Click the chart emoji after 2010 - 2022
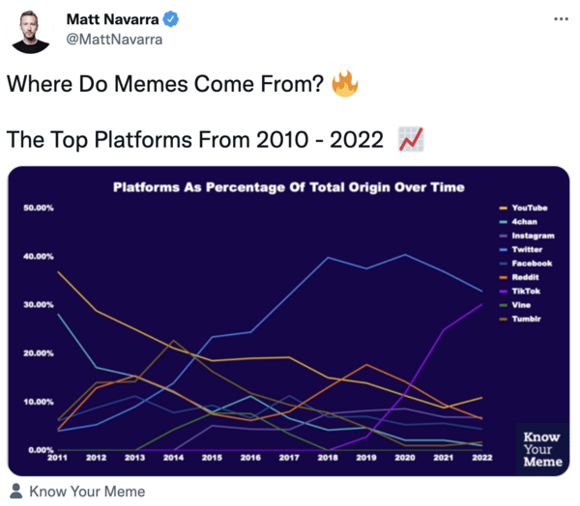580x506 pixels. 412,140
